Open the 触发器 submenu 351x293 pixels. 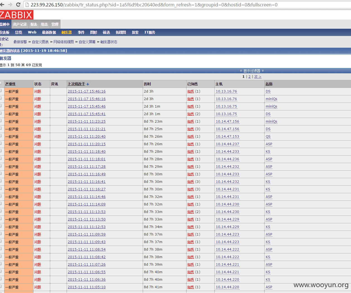tap(67, 32)
